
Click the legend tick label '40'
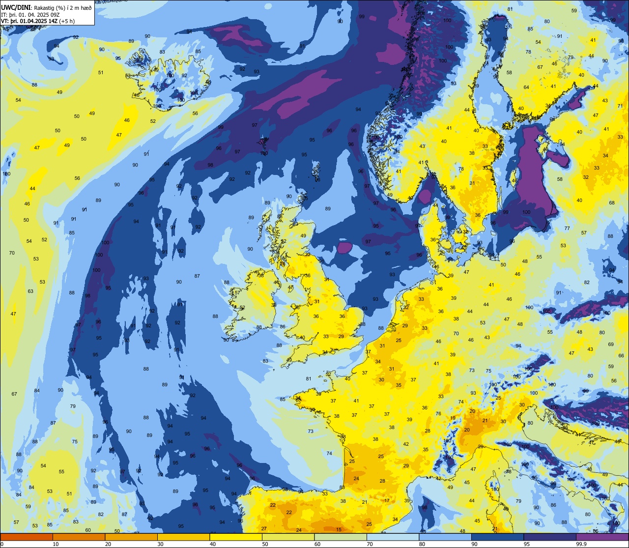[213, 544]
